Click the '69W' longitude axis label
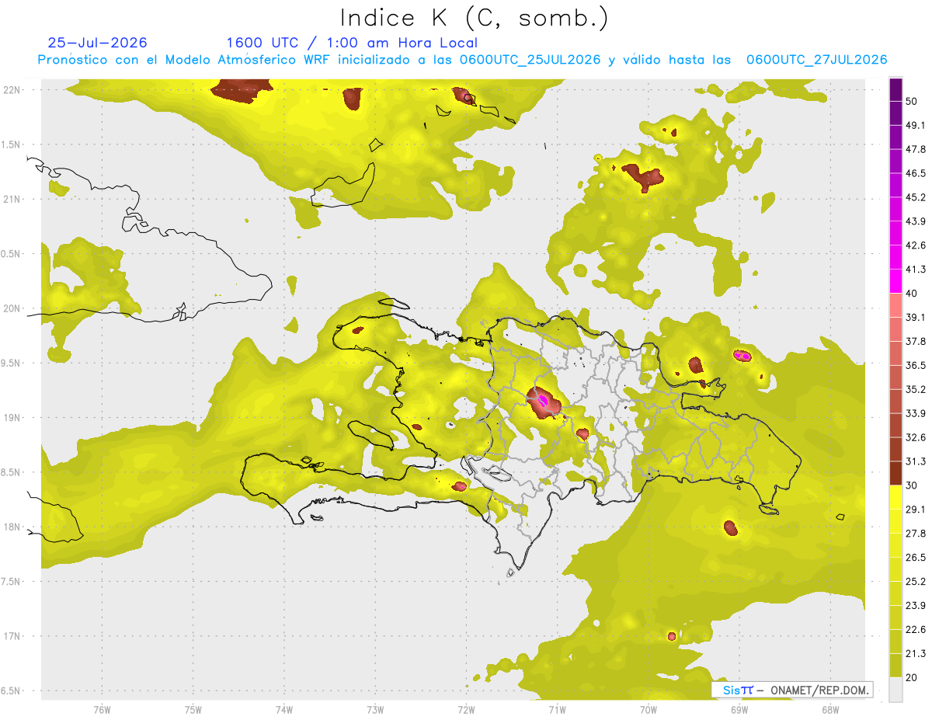Image resolution: width=932 pixels, height=720 pixels. click(x=739, y=709)
